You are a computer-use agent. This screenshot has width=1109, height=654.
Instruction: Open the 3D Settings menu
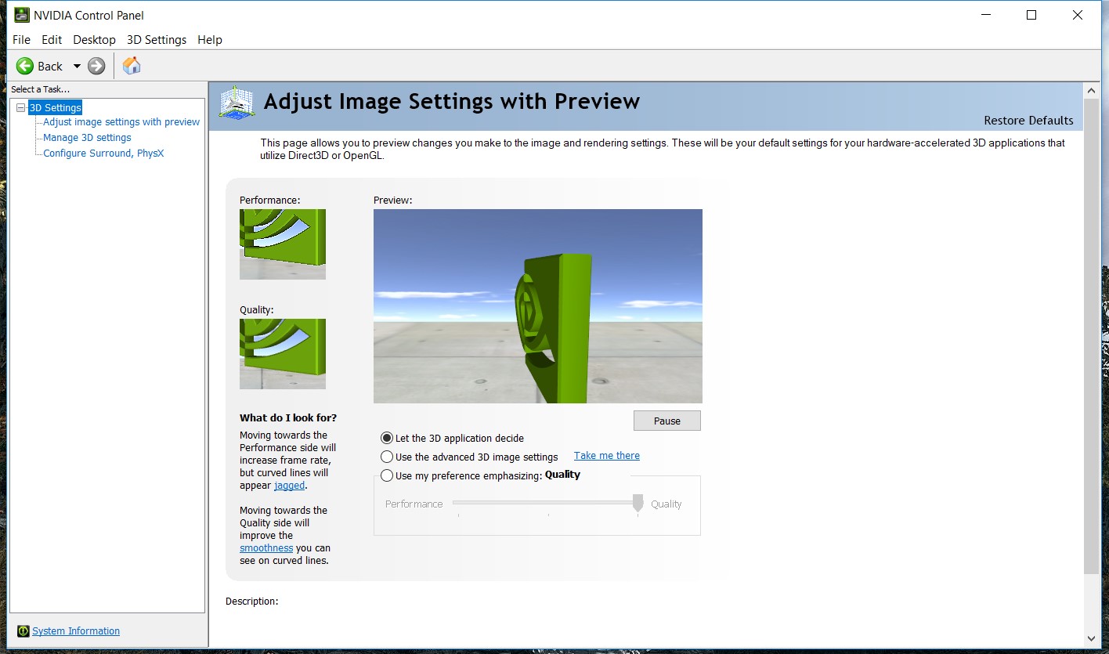[157, 40]
